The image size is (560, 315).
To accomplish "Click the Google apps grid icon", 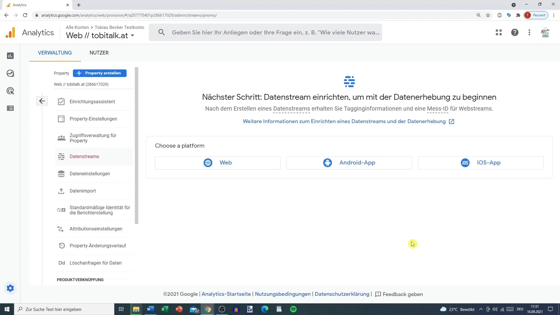I will coord(499,32).
